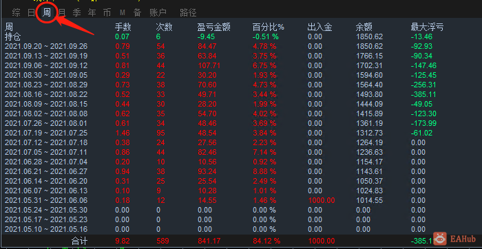
Task: Click percentage cell 8.88 %
Action: [264, 172]
